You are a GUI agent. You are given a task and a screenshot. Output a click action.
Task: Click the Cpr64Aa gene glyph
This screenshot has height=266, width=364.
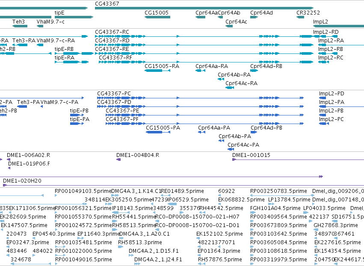point(200,17)
